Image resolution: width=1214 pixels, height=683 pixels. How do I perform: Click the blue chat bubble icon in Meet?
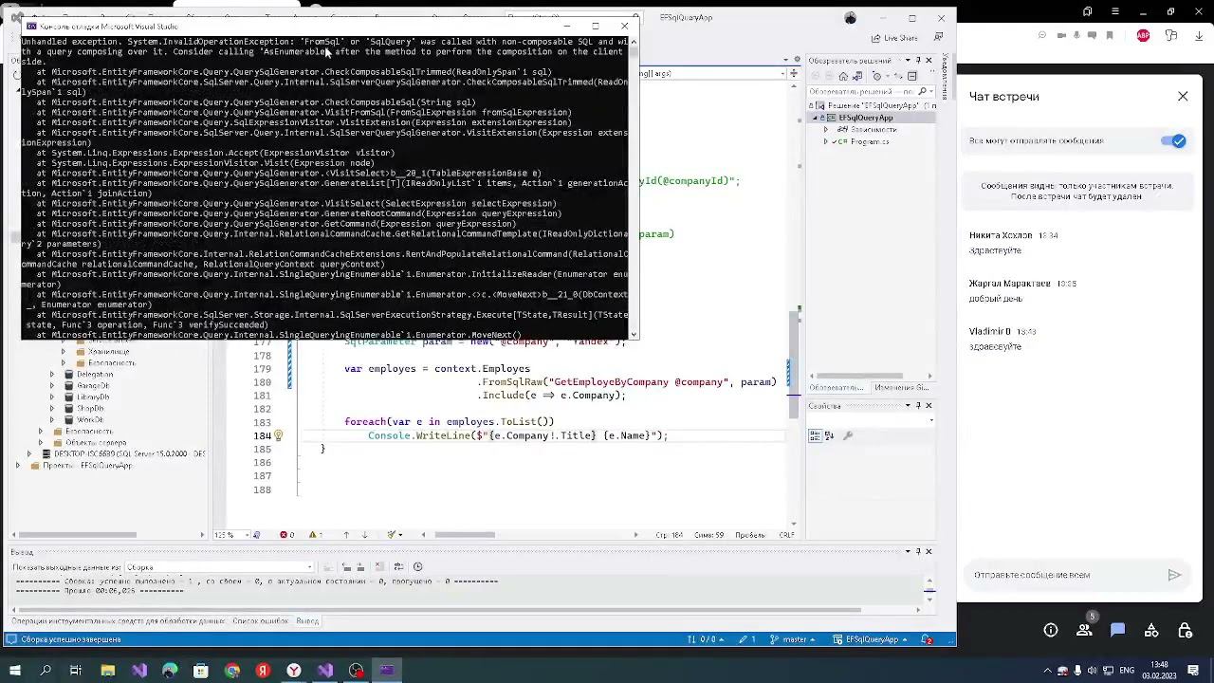(1118, 631)
